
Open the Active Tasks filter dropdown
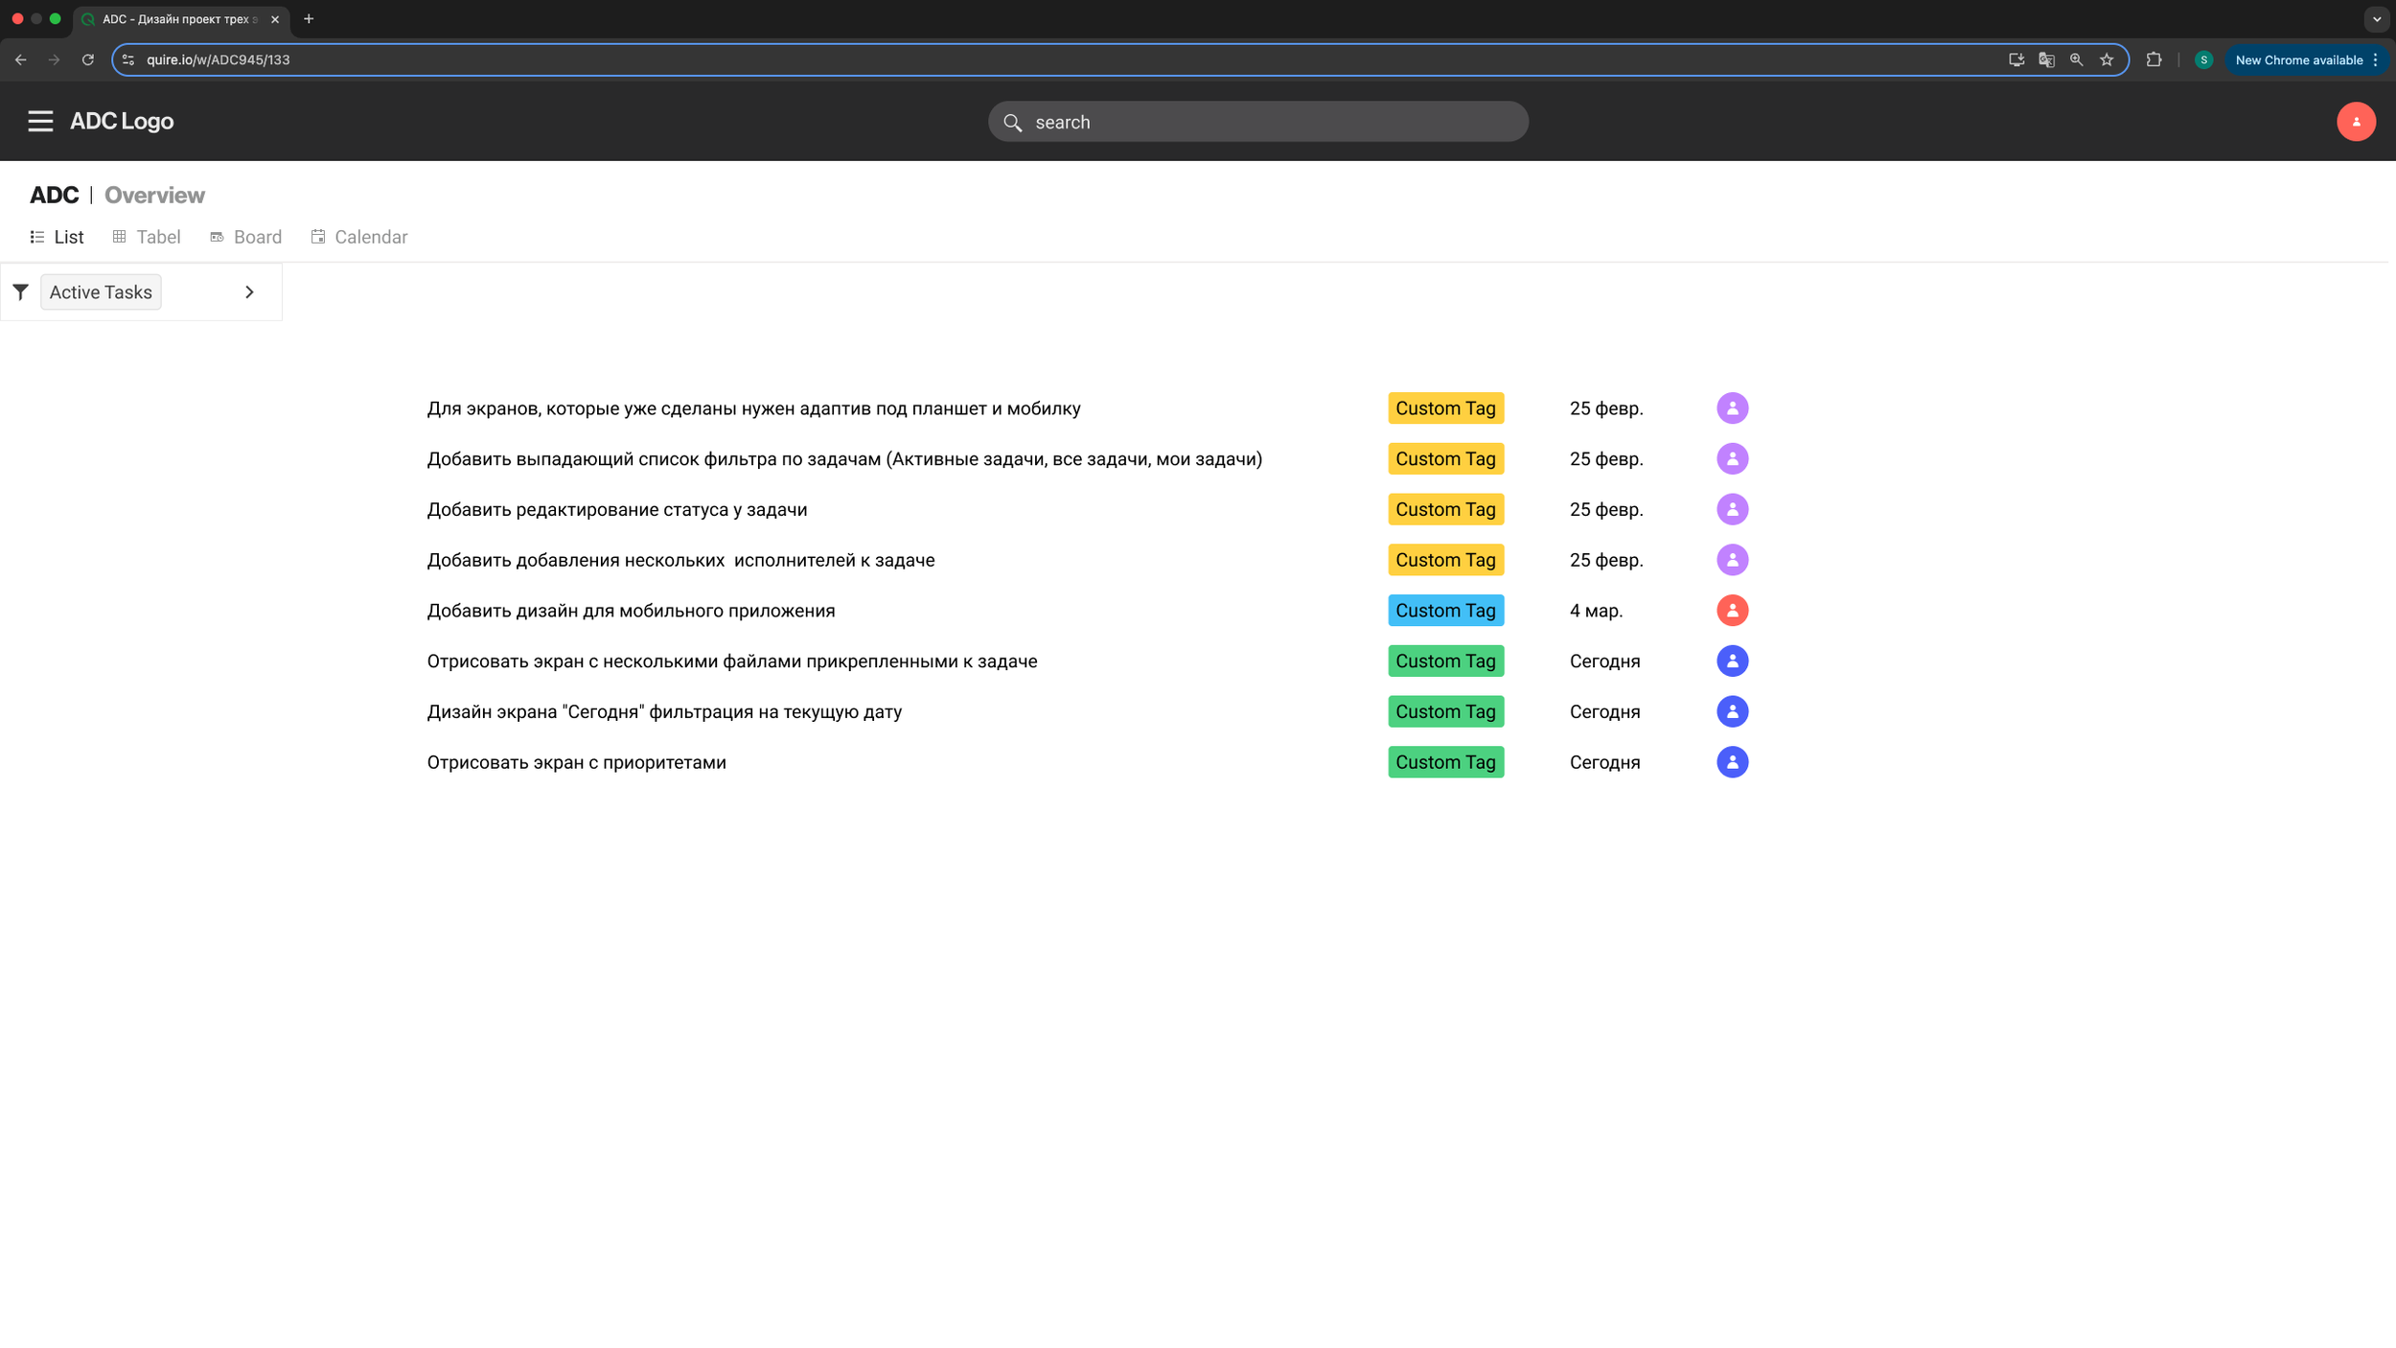click(x=101, y=291)
